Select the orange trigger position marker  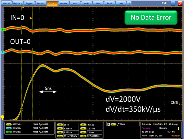coord(23,8)
